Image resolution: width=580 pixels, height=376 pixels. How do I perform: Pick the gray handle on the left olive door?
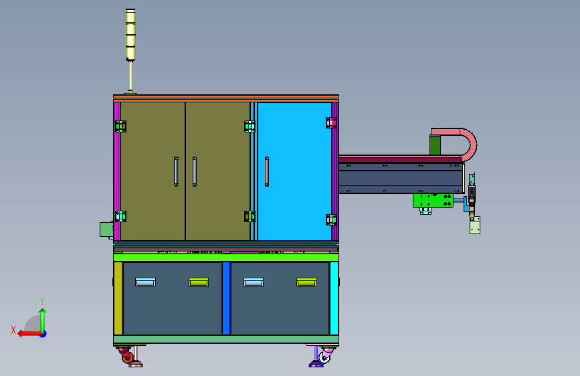pyautogui.click(x=176, y=171)
